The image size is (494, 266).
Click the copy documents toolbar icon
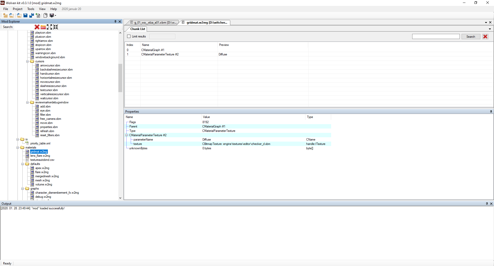coord(46,15)
